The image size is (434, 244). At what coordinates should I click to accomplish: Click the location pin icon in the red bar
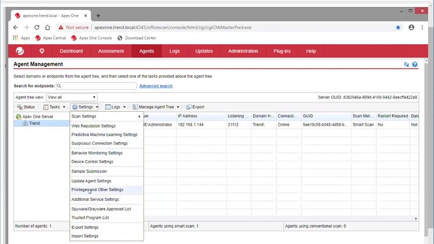(42, 51)
